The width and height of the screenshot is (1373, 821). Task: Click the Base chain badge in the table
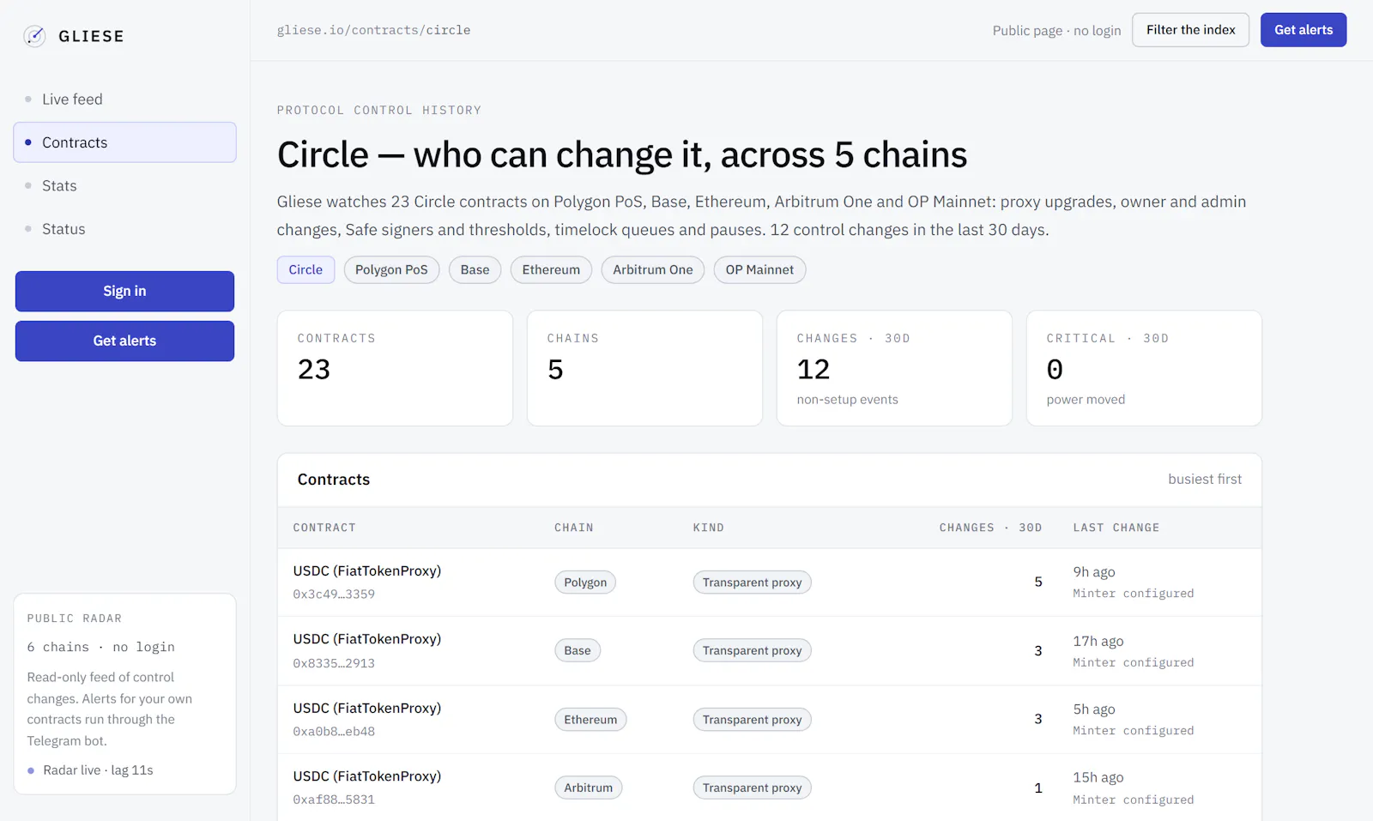pyautogui.click(x=578, y=651)
